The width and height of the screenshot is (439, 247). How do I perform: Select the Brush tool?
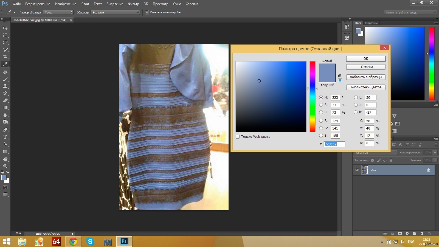click(5, 79)
